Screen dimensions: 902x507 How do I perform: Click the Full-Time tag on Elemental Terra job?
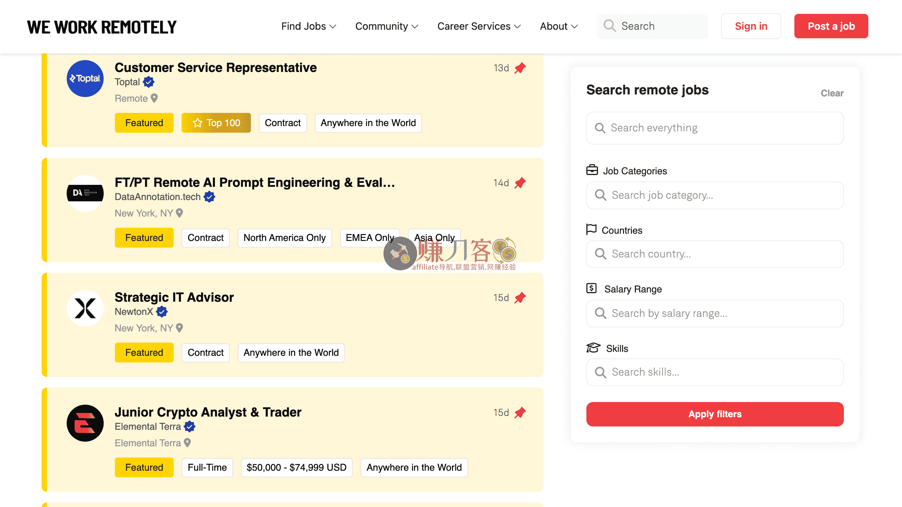(207, 467)
